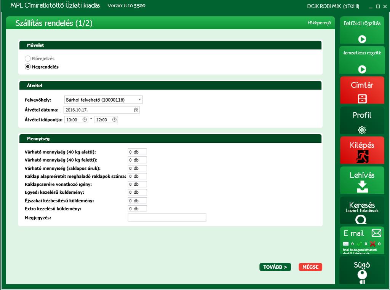Click the 10:00 start time field

click(x=76, y=120)
